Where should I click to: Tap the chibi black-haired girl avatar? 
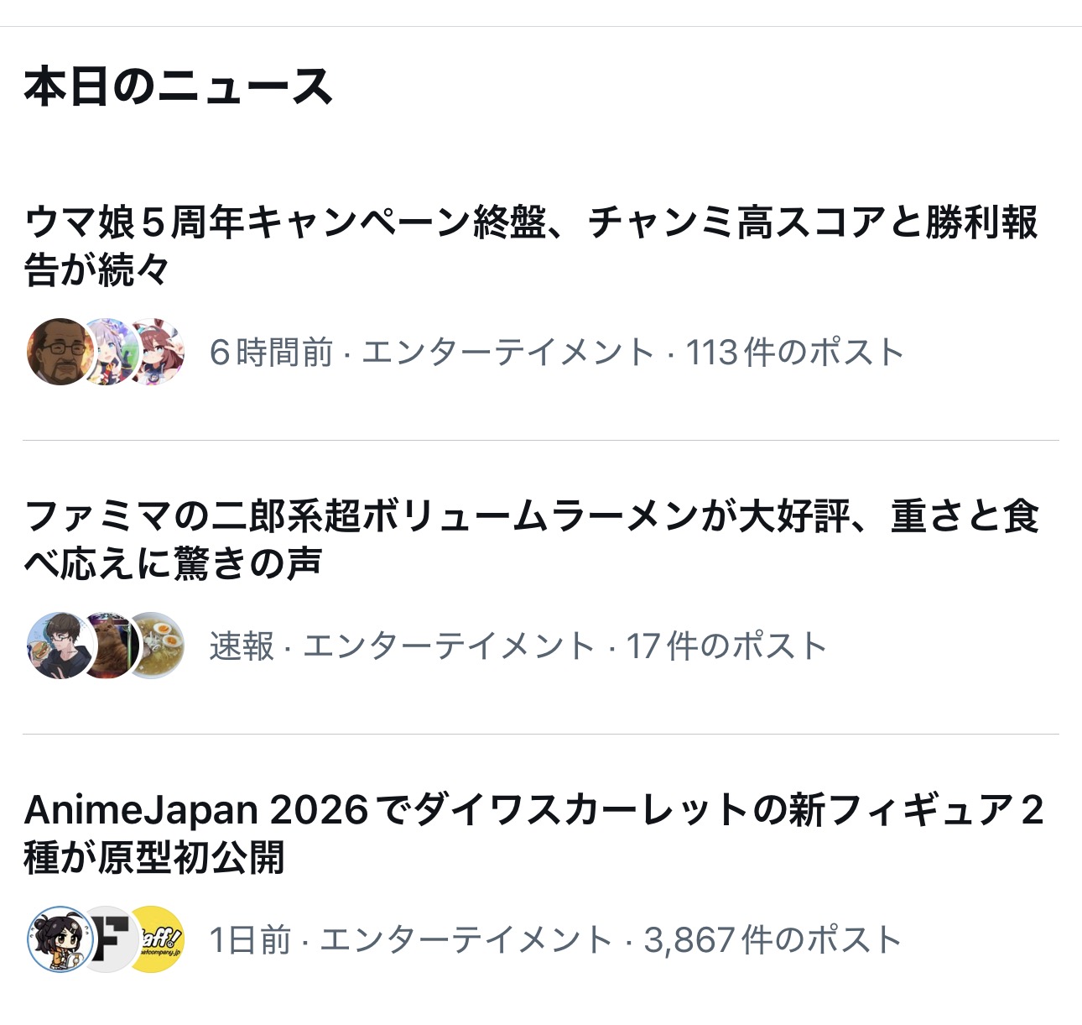click(x=57, y=939)
